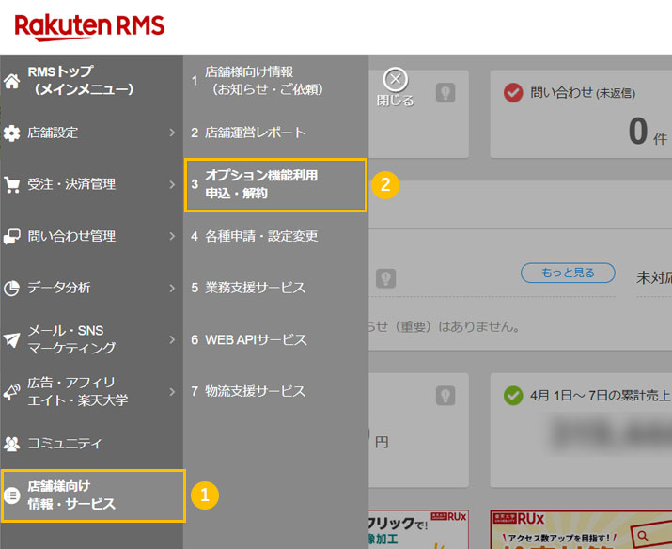
Task: Open 店舗様向け情報・サービス menu
Action: [x=92, y=495]
